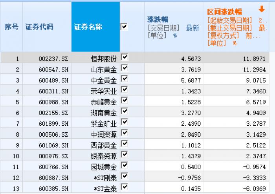
Task: Select security code 600766.SH
Action: point(53,167)
